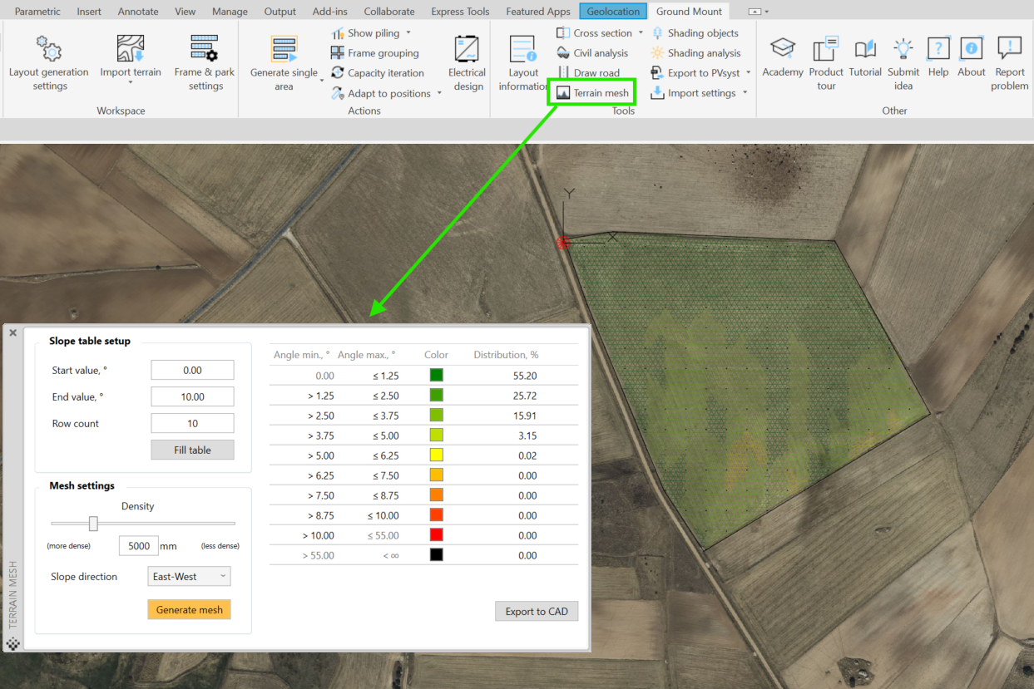Screen dimensions: 1034x689
Task: Click the Draw road tool
Action: click(x=588, y=73)
